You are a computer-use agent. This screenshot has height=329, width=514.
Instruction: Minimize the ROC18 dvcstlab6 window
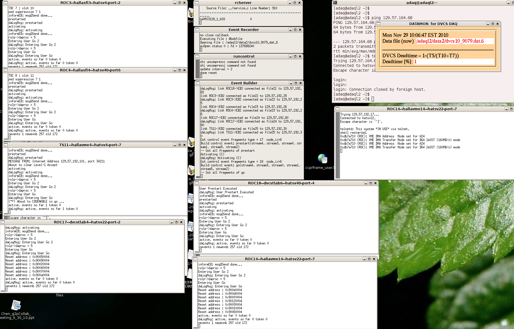[366, 183]
